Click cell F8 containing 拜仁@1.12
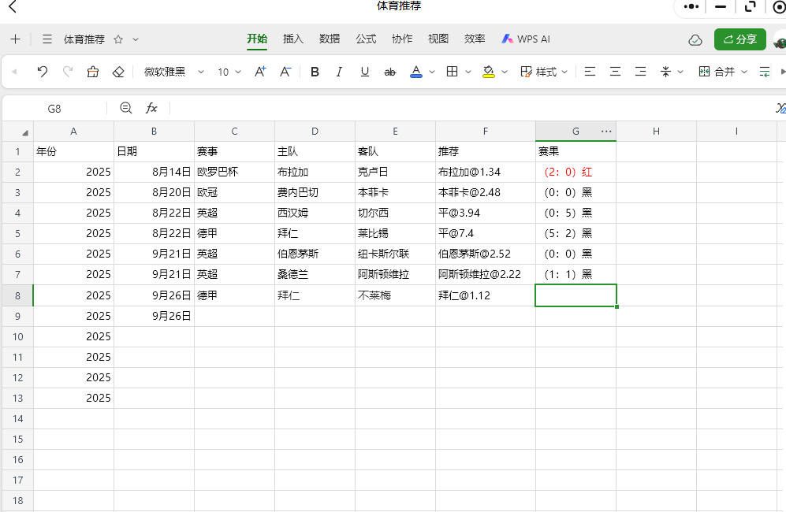The image size is (786, 512). (485, 295)
